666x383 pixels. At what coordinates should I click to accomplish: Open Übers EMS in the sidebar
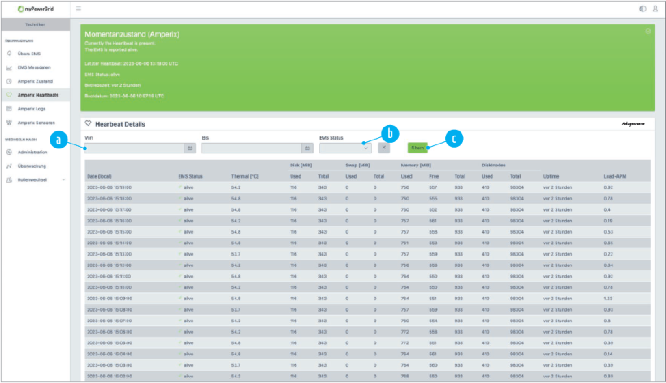29,54
